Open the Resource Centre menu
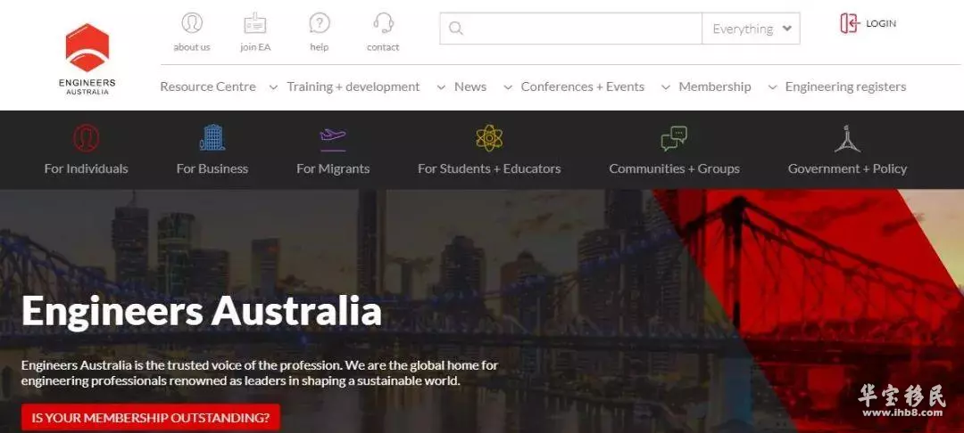Screen dimensions: 964x433 tap(208, 87)
